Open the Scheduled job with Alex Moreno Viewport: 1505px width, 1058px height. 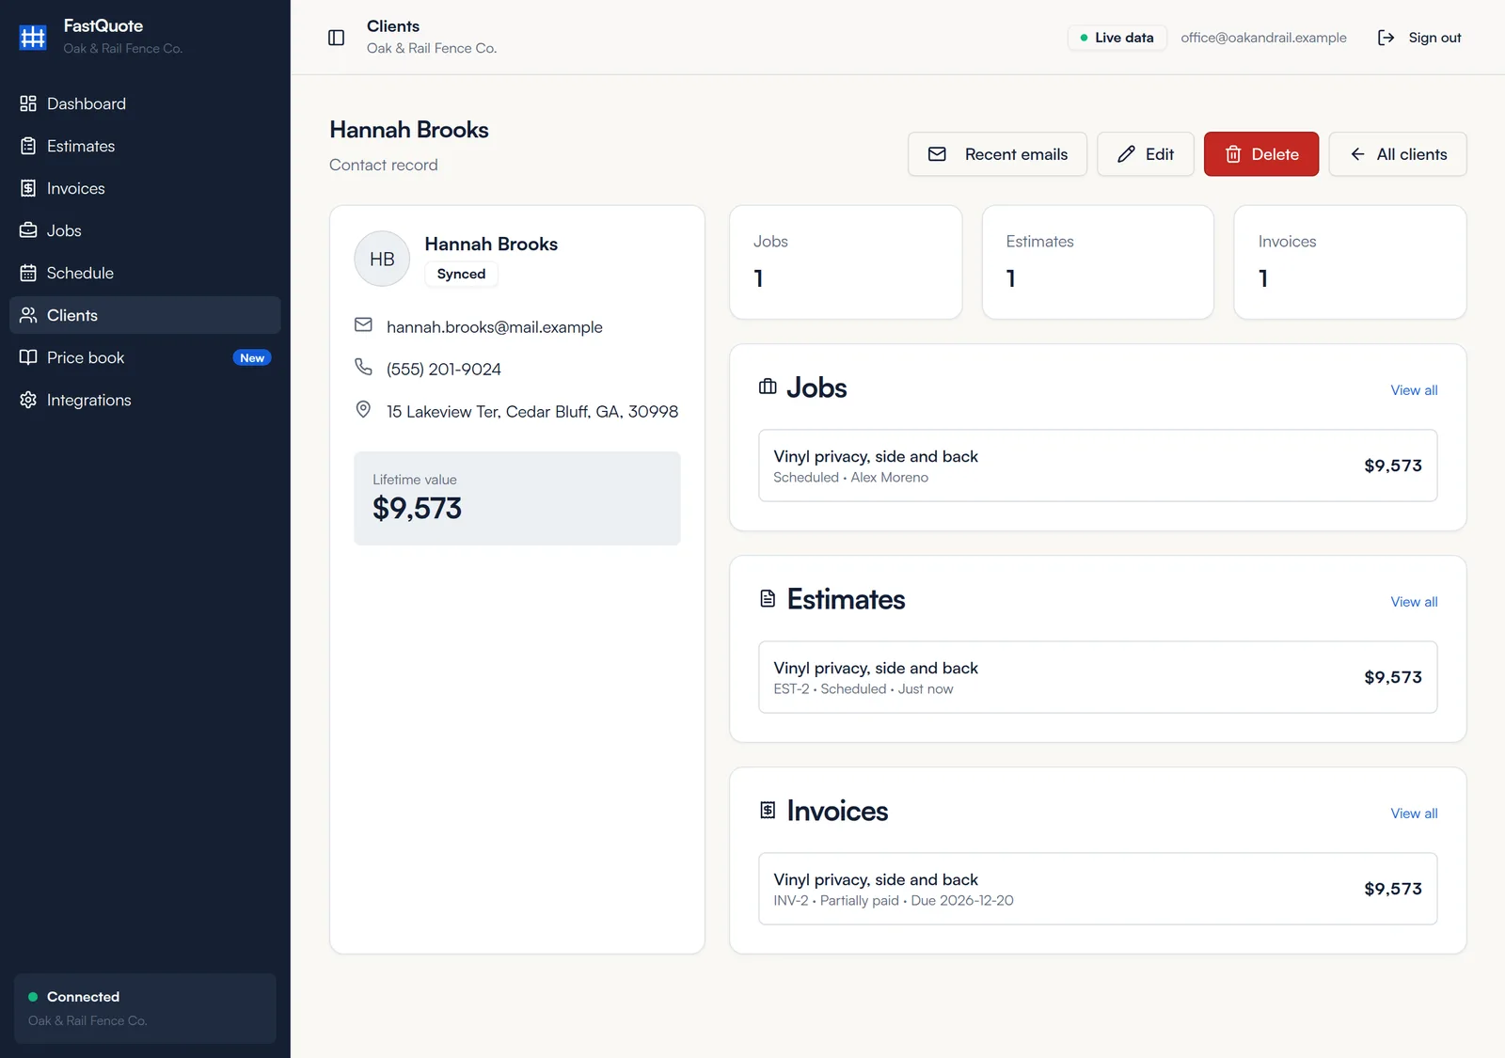click(x=1098, y=466)
